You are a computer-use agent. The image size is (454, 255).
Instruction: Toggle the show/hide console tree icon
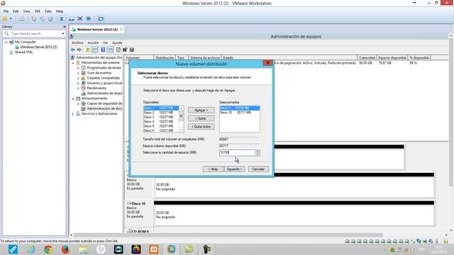coord(94,50)
